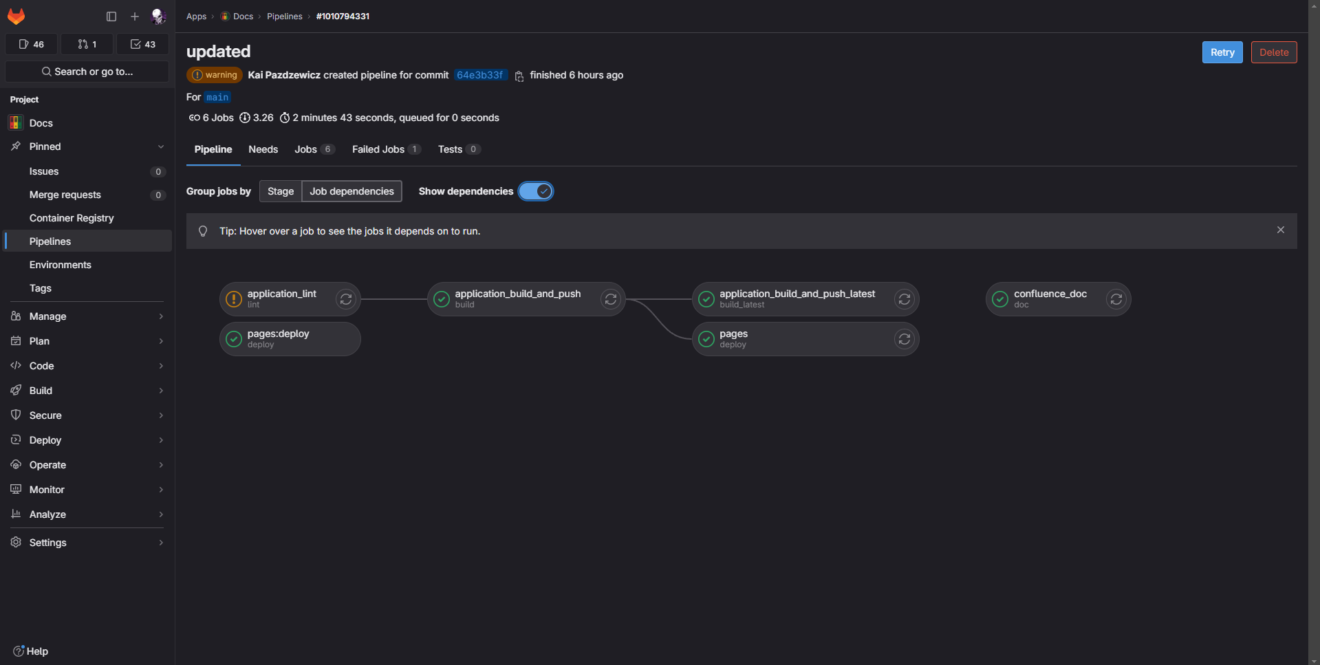Click retry icon on confluence_doc job
This screenshot has height=665, width=1320.
[x=1116, y=299]
